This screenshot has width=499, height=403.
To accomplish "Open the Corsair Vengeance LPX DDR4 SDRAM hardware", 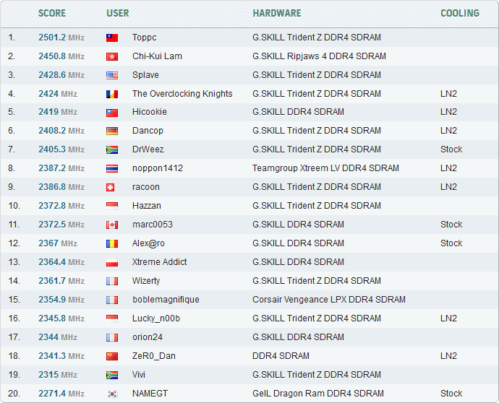I will click(329, 300).
